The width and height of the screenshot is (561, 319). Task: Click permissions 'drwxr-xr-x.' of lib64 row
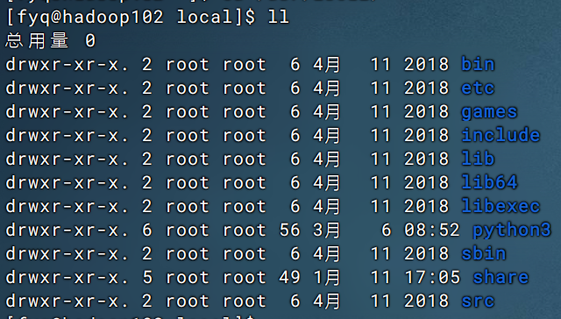pyautogui.click(x=67, y=182)
